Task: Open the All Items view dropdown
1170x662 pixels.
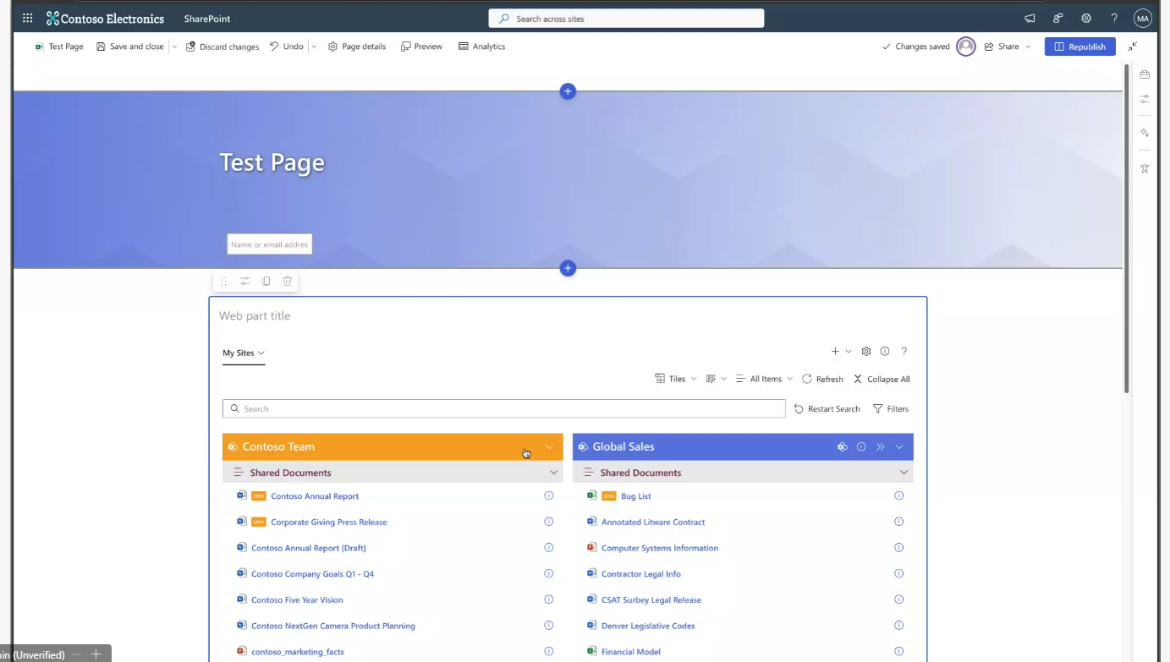Action: tap(764, 379)
